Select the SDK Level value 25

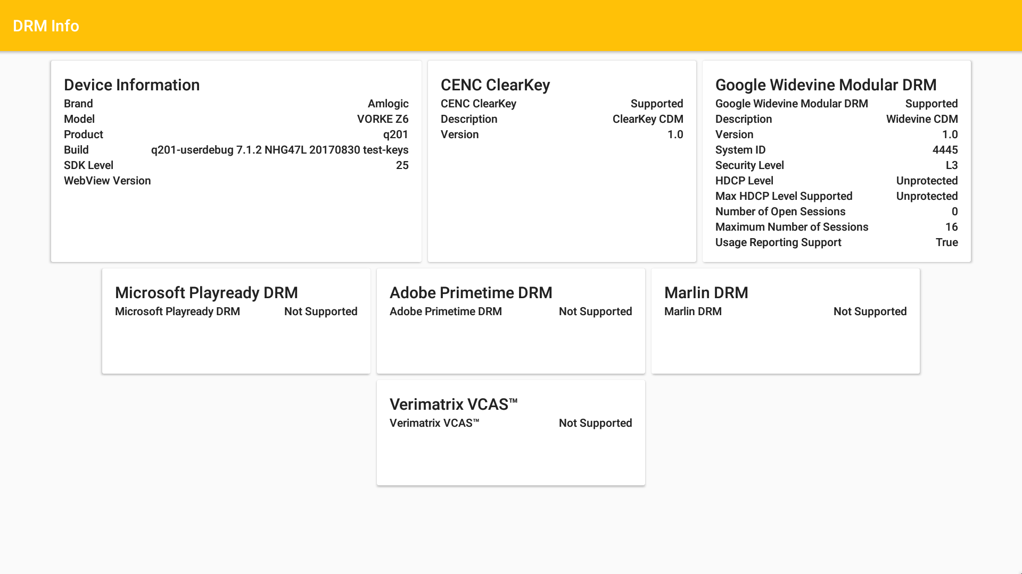[402, 165]
